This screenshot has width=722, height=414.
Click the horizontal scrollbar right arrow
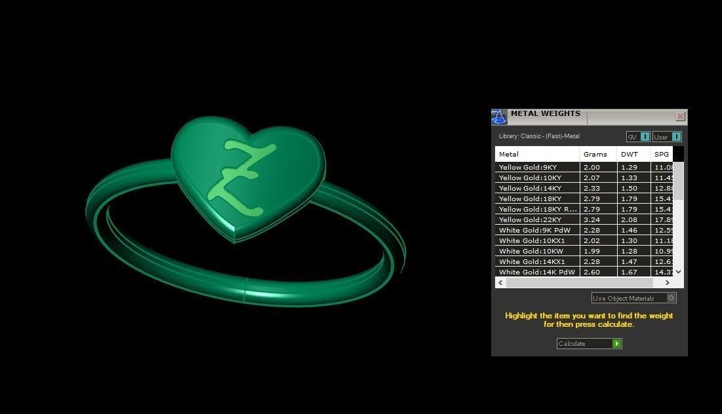667,282
